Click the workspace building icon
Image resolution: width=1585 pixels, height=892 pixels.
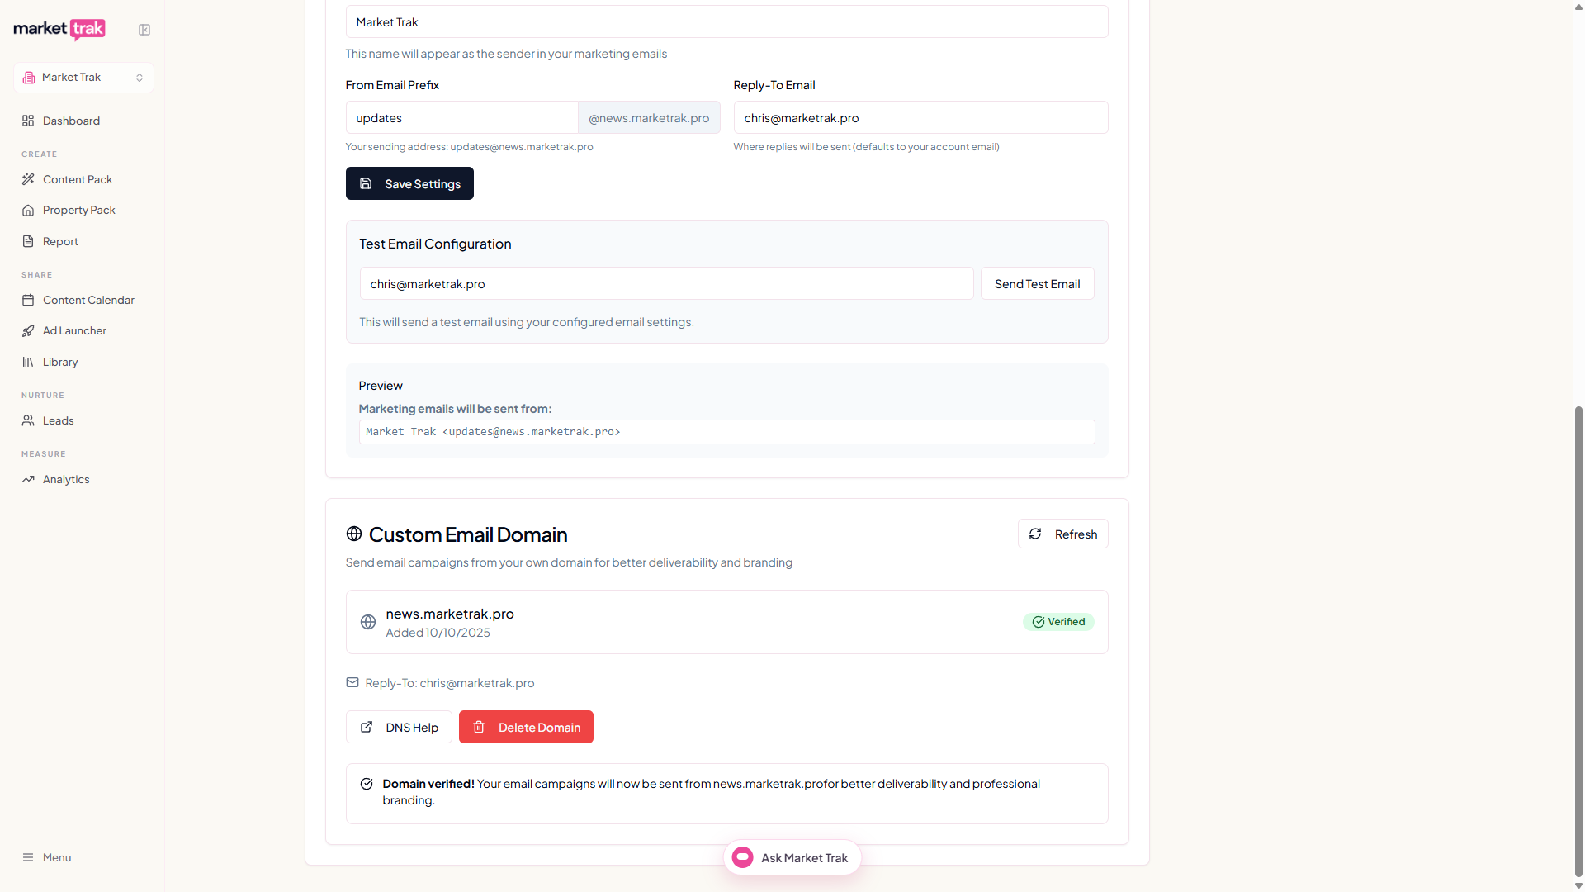click(29, 78)
